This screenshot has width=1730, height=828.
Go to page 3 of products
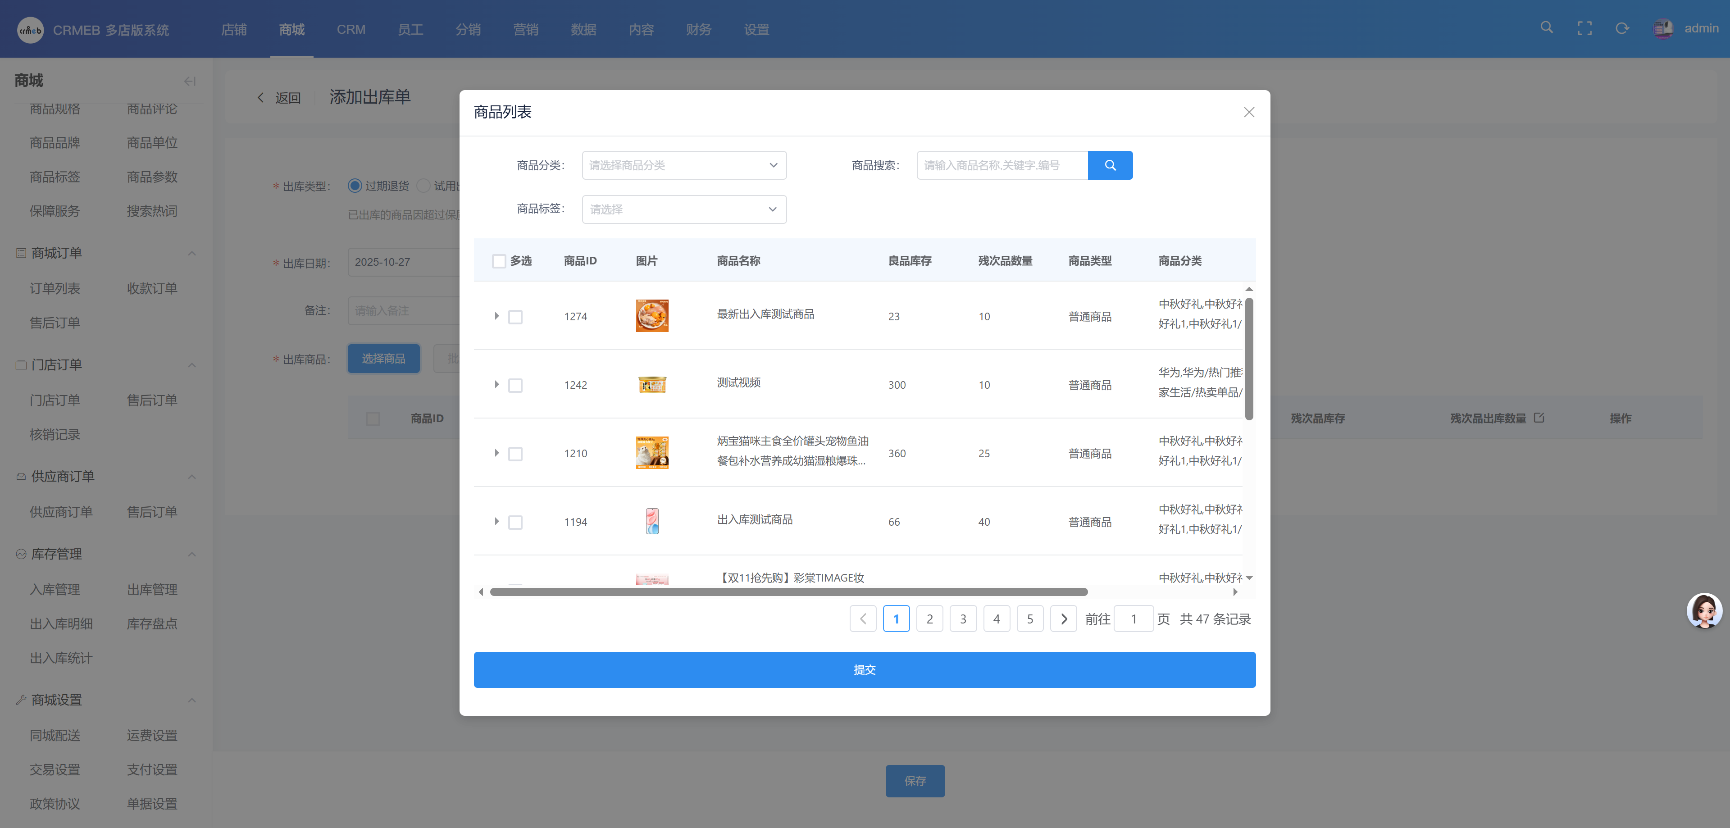coord(962,619)
